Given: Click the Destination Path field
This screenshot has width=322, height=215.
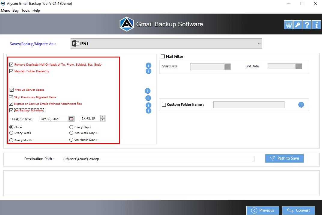Looking at the screenshot, I should click(x=159, y=159).
